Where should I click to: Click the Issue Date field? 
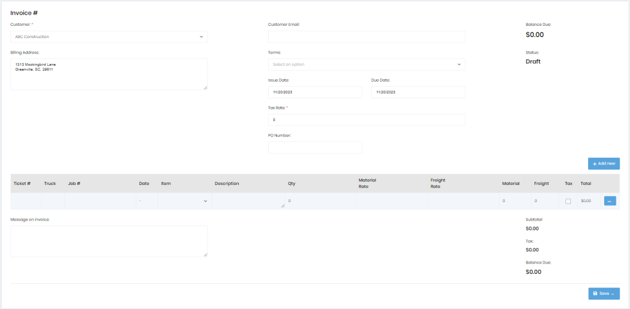pyautogui.click(x=315, y=92)
